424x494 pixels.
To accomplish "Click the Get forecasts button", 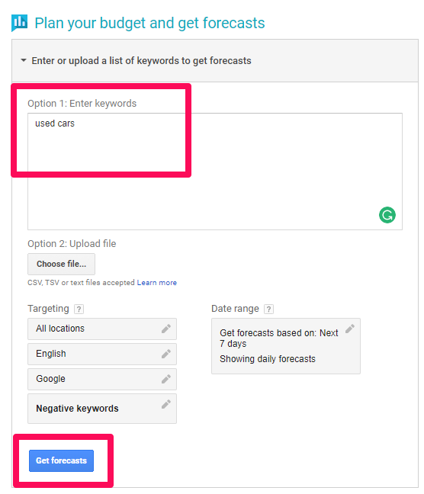I will [61, 460].
